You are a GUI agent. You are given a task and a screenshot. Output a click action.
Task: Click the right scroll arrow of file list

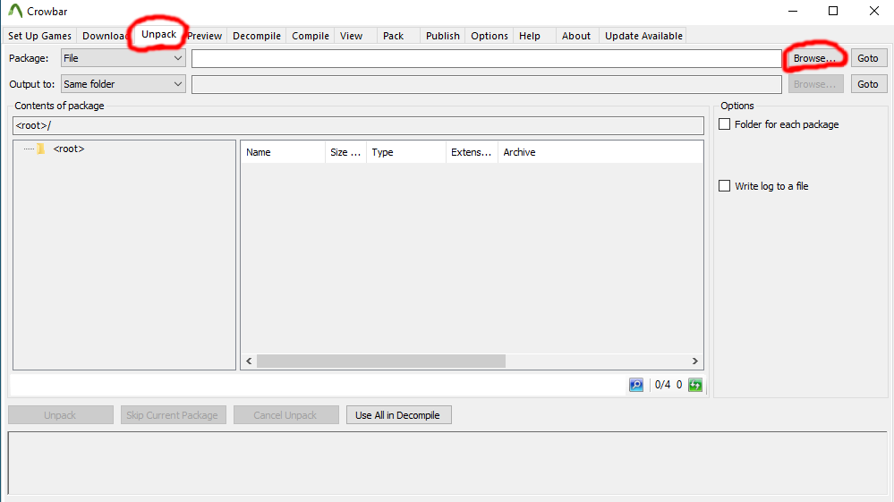[695, 361]
